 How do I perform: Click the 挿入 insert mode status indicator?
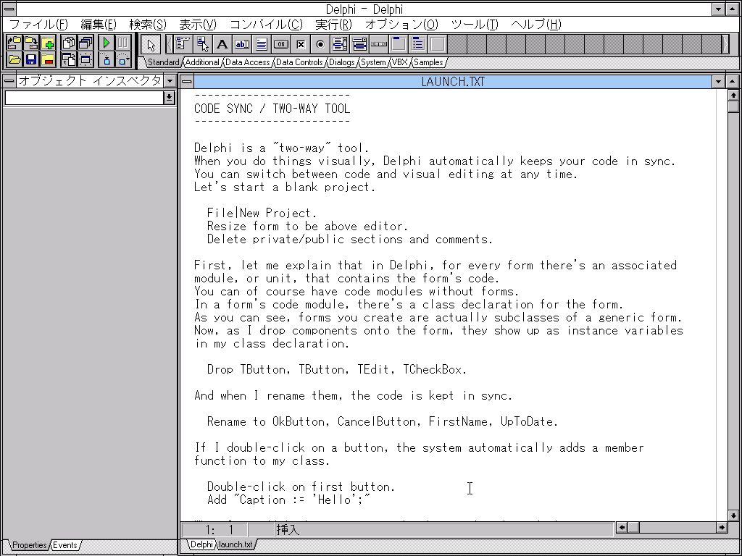pyautogui.click(x=288, y=529)
